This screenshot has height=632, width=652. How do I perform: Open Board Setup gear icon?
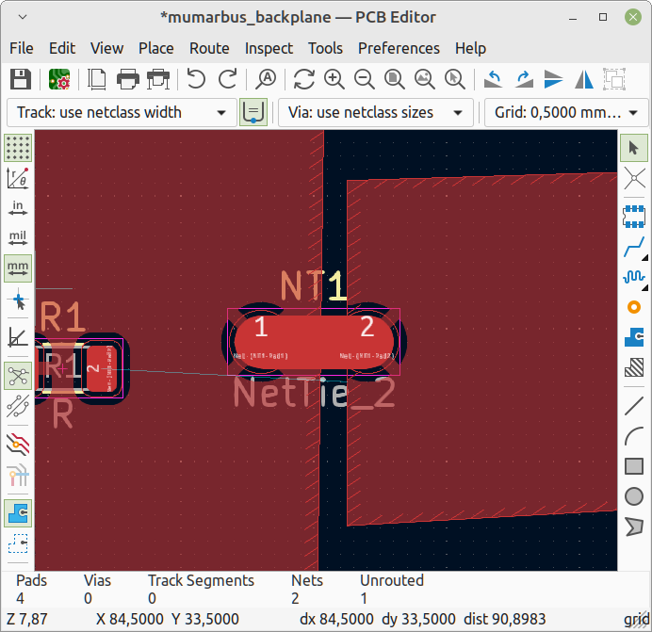pos(60,79)
